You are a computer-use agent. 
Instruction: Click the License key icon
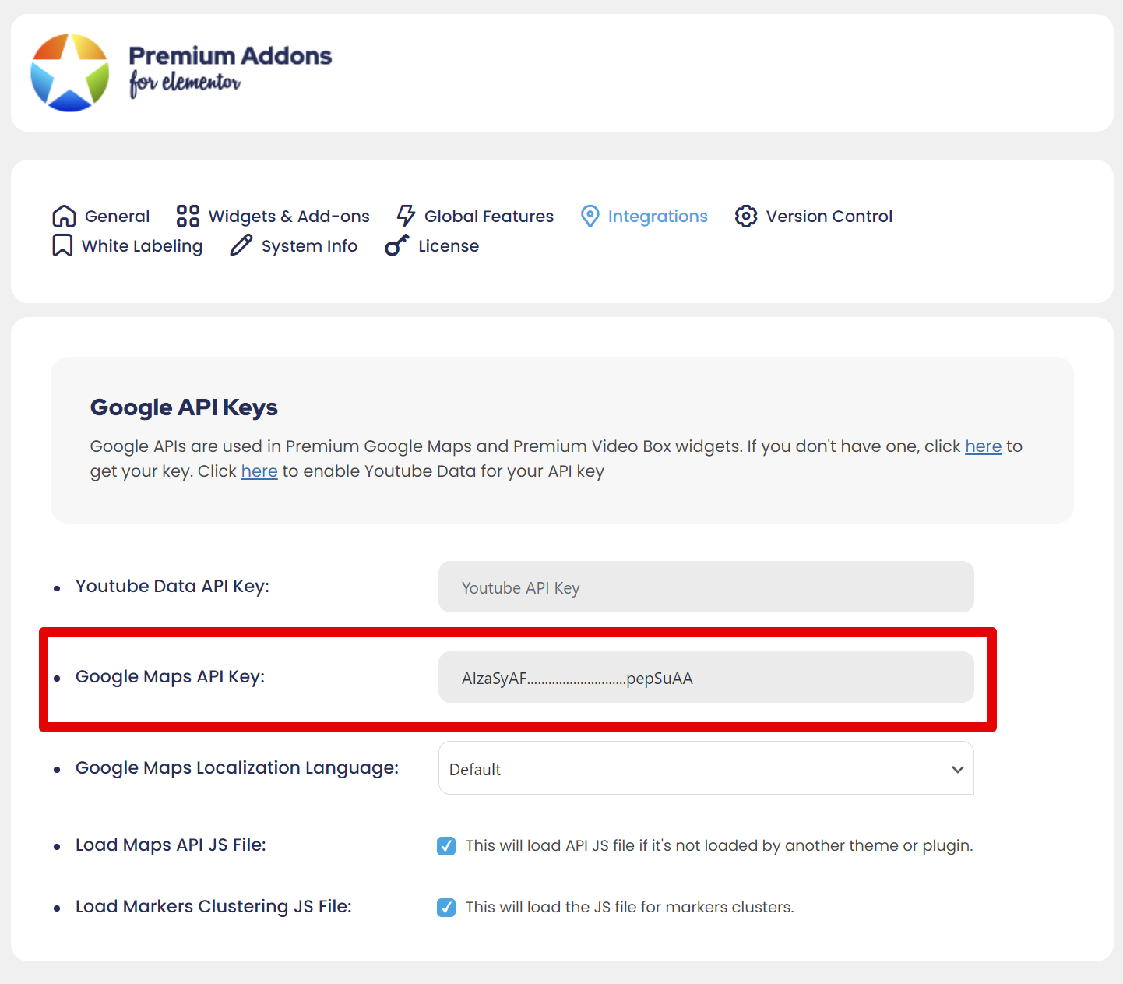click(x=397, y=245)
